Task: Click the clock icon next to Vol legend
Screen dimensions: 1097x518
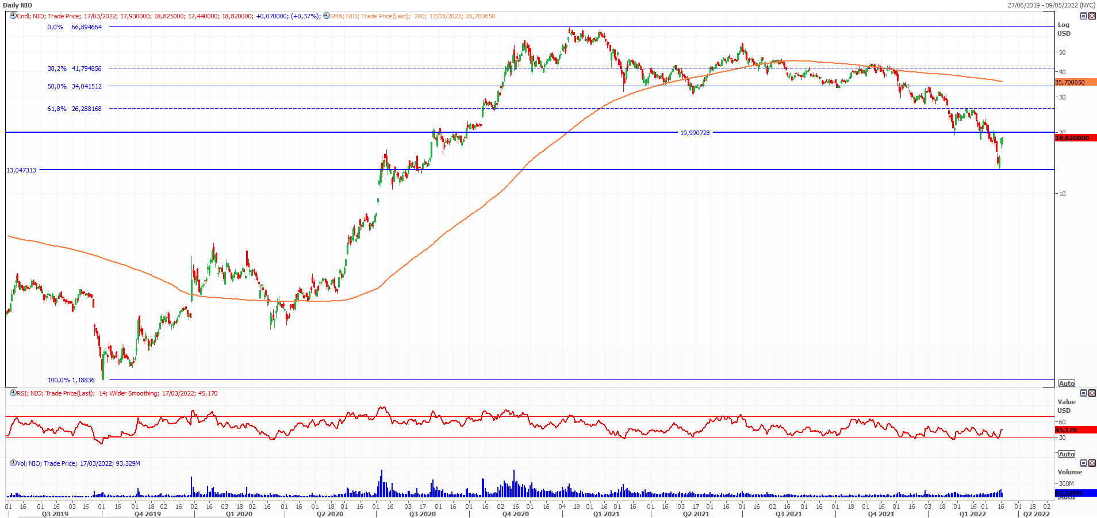Action: (13, 463)
